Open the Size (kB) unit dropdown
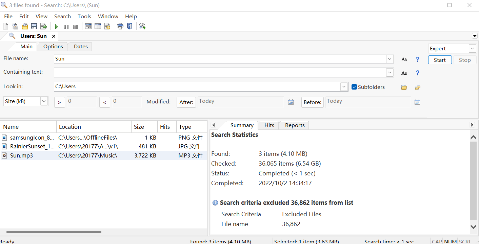The width and height of the screenshot is (479, 244). [x=44, y=101]
